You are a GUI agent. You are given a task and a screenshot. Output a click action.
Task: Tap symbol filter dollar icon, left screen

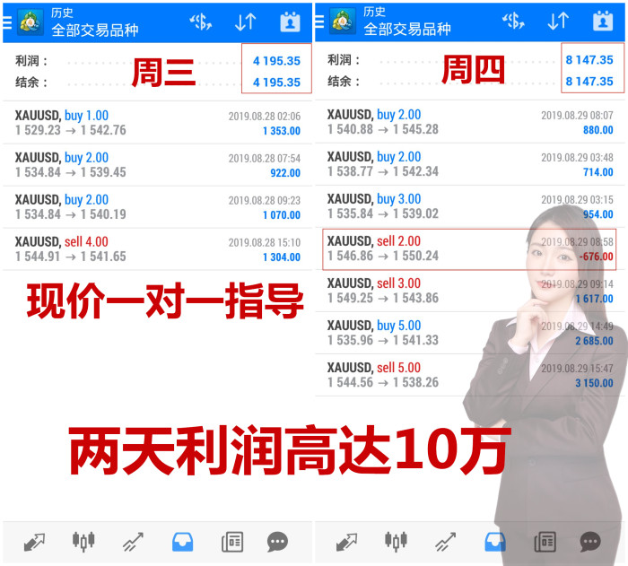coord(201,22)
